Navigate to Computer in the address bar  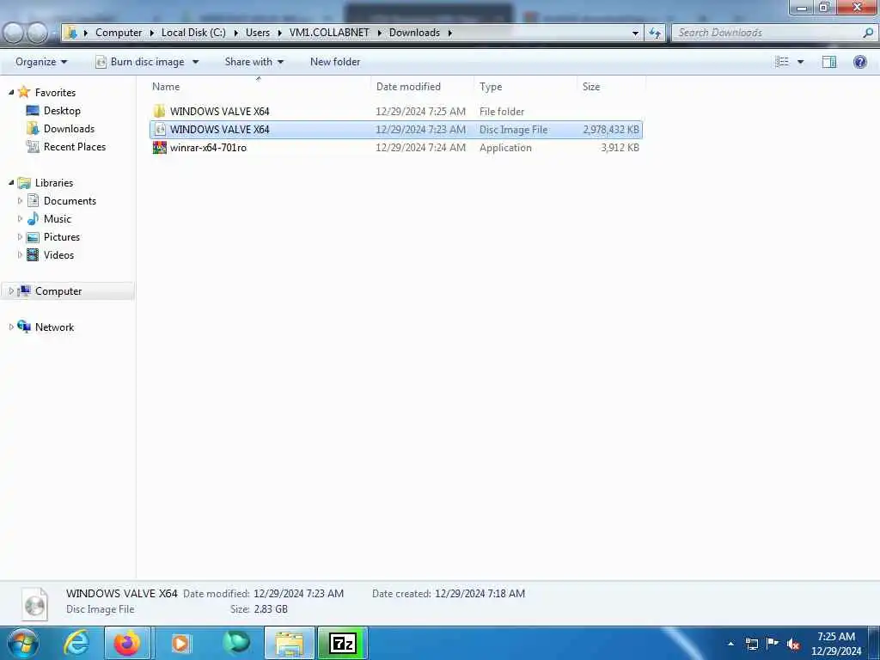click(119, 33)
